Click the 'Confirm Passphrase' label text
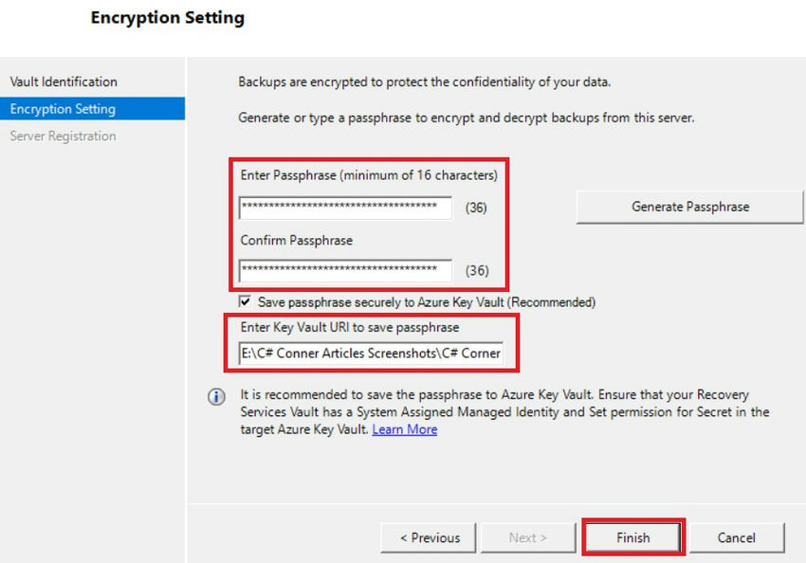This screenshot has height=563, width=806. click(x=296, y=241)
